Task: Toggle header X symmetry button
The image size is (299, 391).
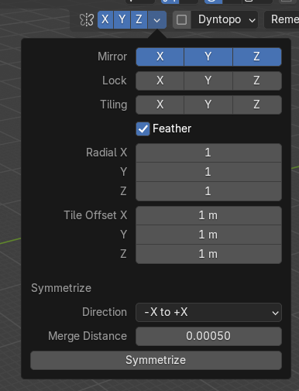Action: click(x=105, y=19)
